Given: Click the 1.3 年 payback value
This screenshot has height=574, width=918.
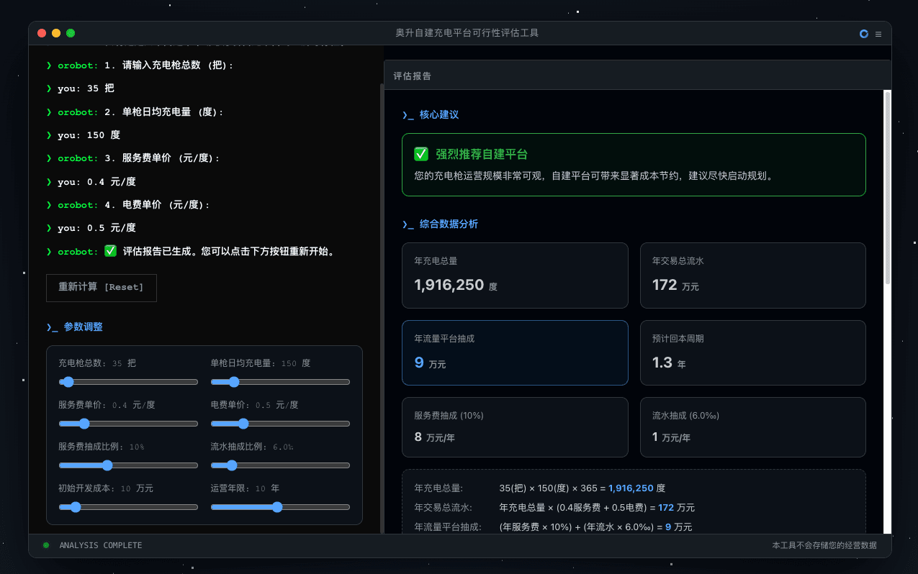Looking at the screenshot, I should coord(669,363).
